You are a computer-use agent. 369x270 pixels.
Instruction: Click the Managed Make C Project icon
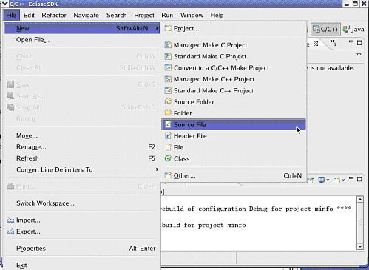tap(168, 45)
